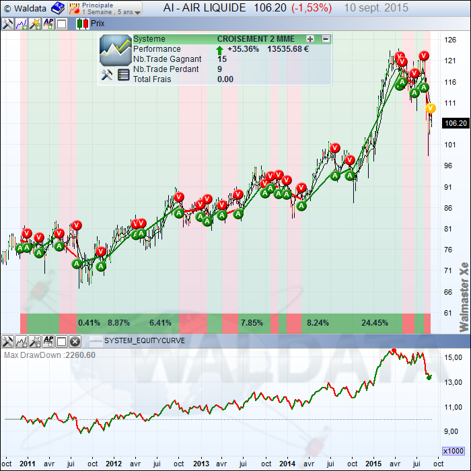Click the 6.41% trade result label

[x=160, y=323]
